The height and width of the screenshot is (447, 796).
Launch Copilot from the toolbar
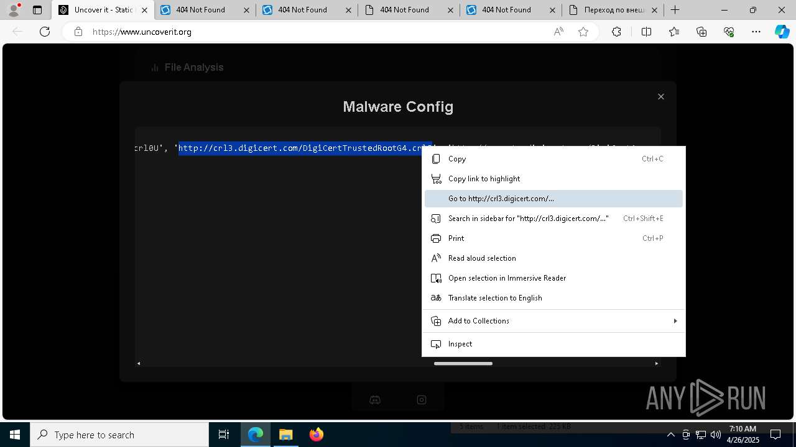coord(782,32)
